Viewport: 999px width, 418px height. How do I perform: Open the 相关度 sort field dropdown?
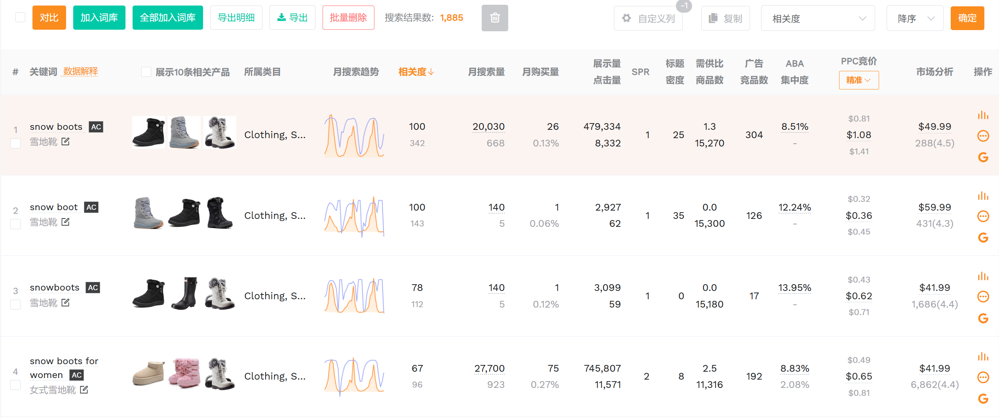817,18
